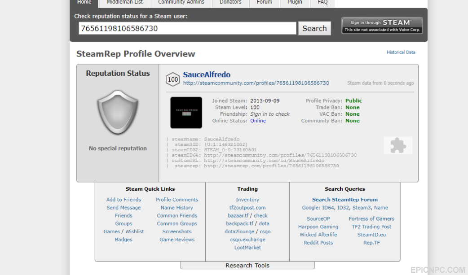Open the Inventory trading link
Screen dimensions: 468x275
(247, 200)
